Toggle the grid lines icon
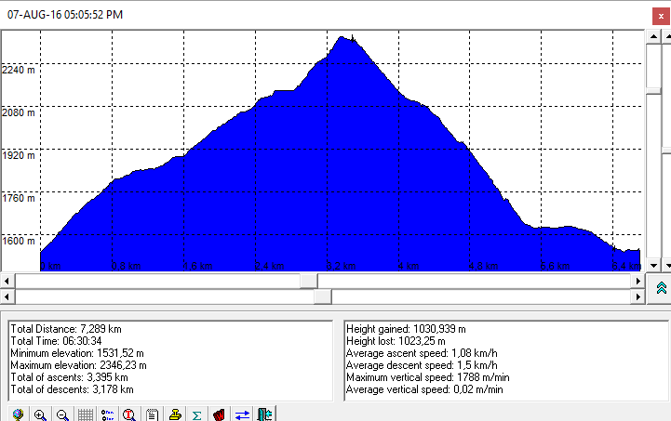Screen dimensions: 671x421 (86, 414)
